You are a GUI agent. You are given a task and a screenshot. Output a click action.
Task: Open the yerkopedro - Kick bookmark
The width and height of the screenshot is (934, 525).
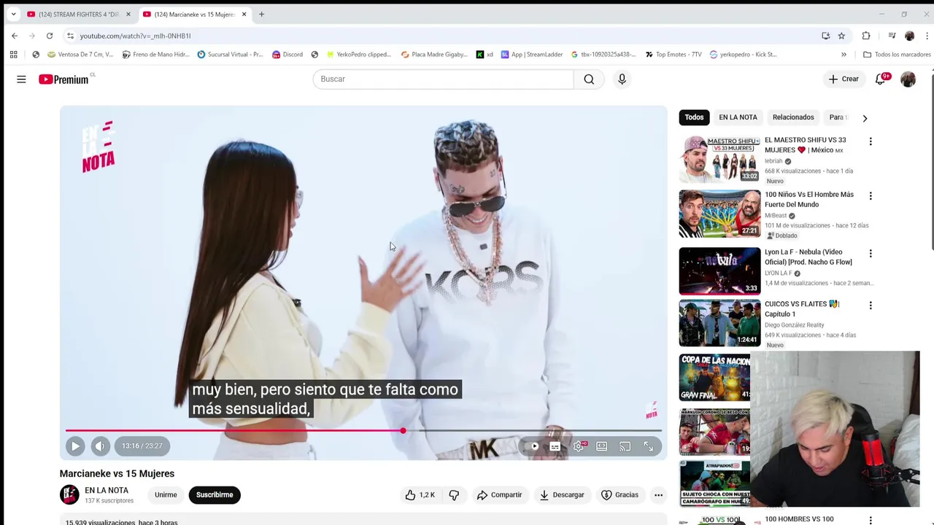point(743,54)
